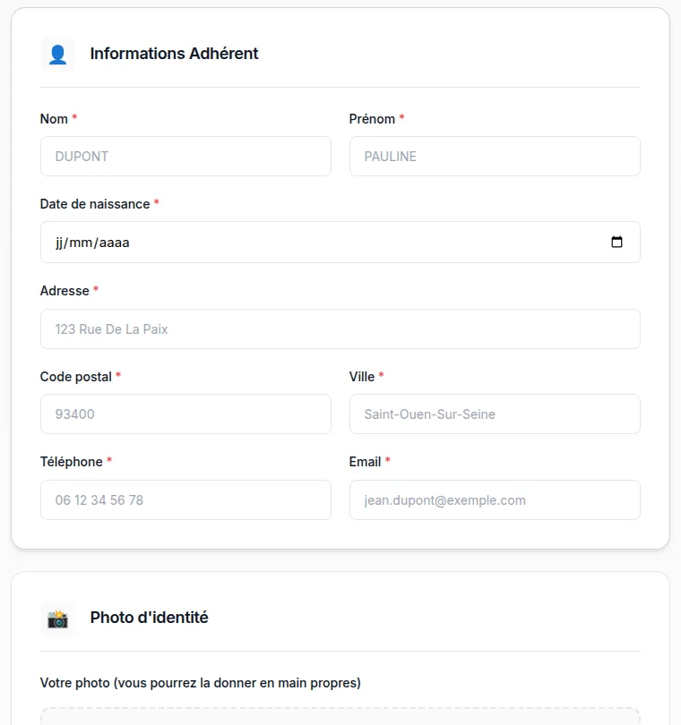Focus the Téléphone input field
Viewport: 681px width, 725px height.
click(185, 499)
